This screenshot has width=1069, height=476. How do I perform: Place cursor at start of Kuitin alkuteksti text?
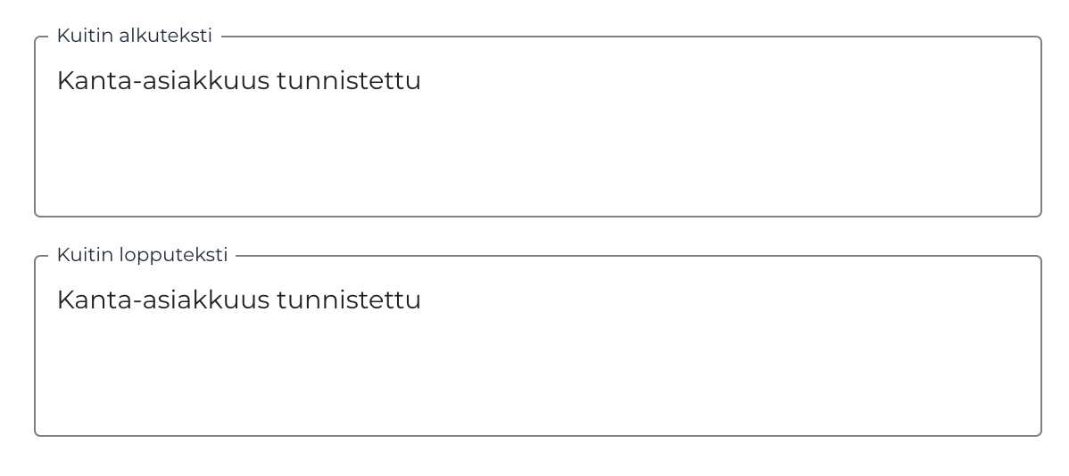(58, 81)
